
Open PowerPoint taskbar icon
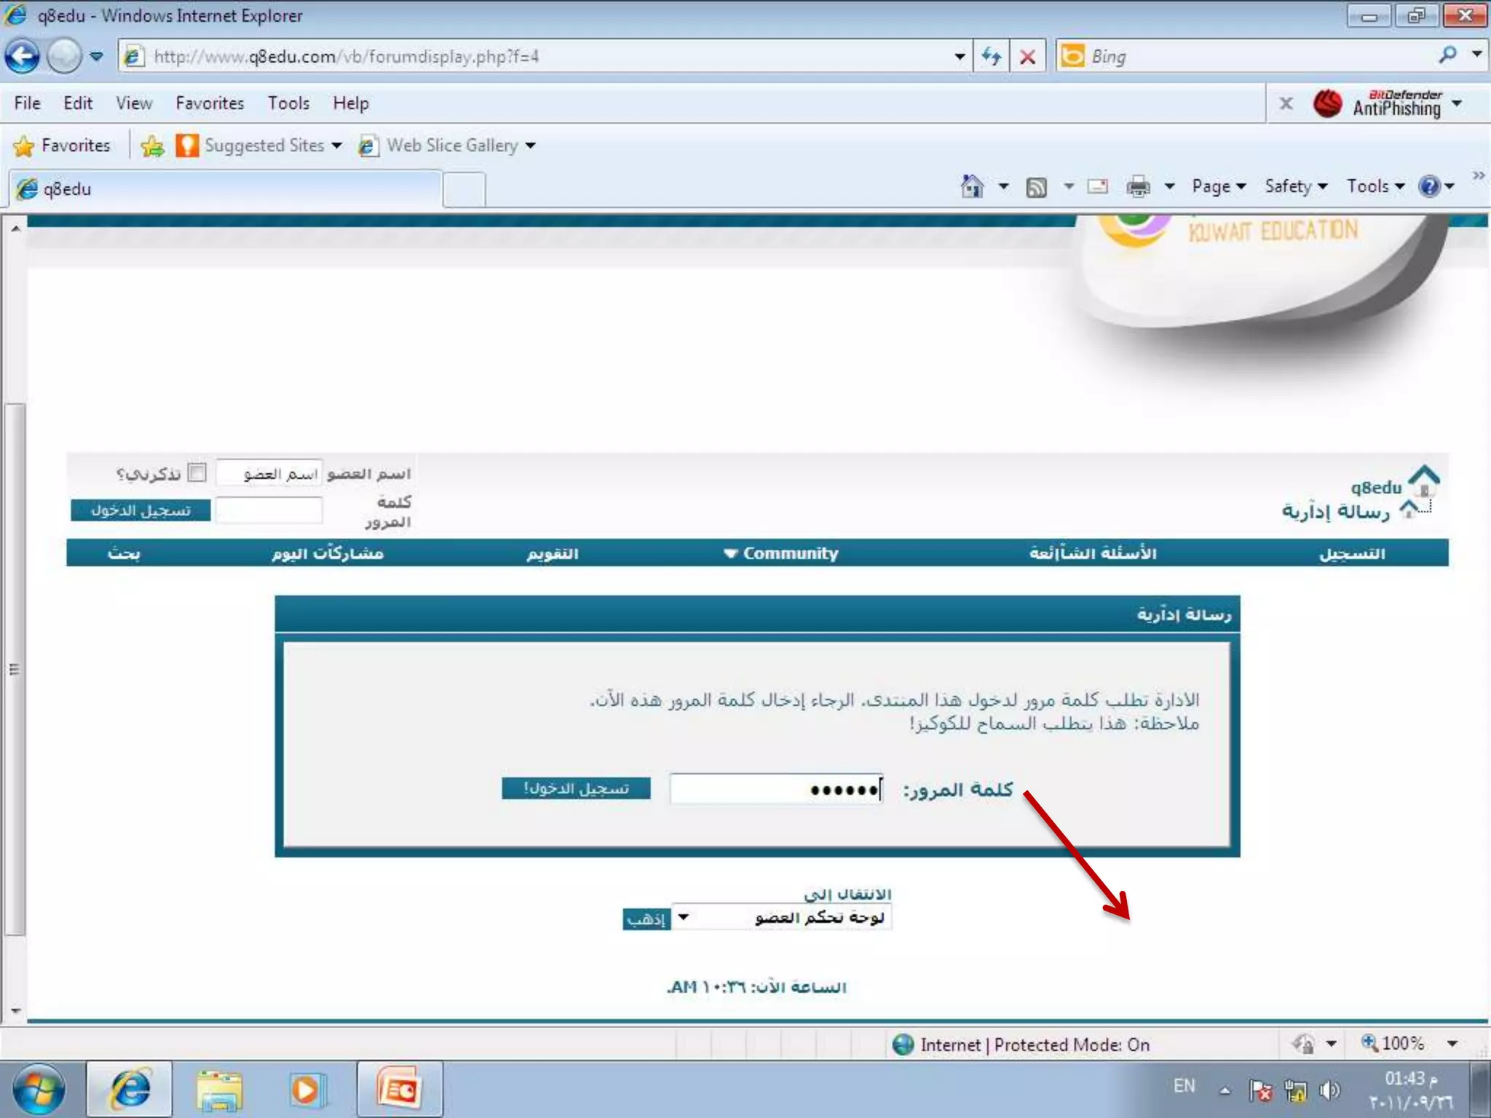pyautogui.click(x=399, y=1089)
